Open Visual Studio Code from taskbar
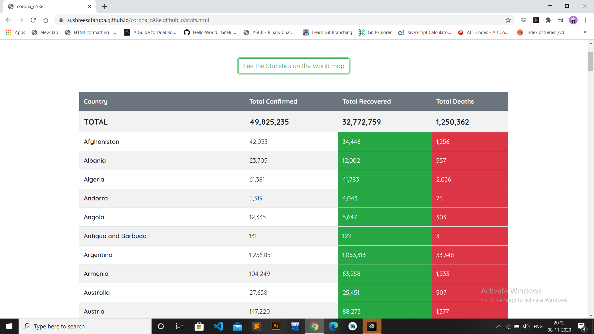594x334 pixels. click(x=218, y=326)
